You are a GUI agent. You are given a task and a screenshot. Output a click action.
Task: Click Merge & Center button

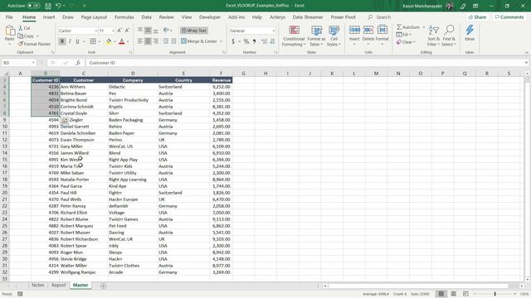coord(199,41)
